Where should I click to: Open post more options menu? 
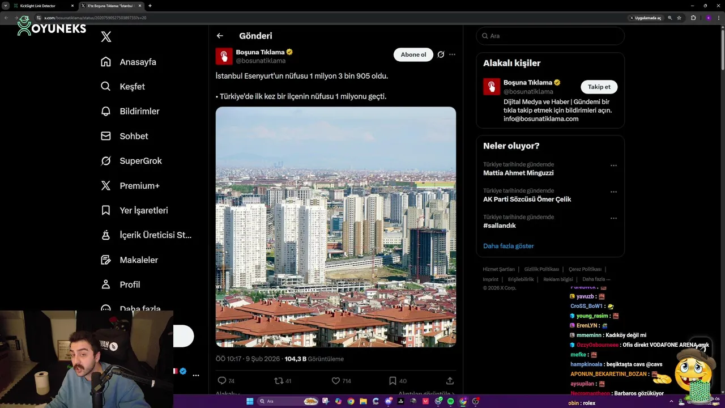point(452,54)
